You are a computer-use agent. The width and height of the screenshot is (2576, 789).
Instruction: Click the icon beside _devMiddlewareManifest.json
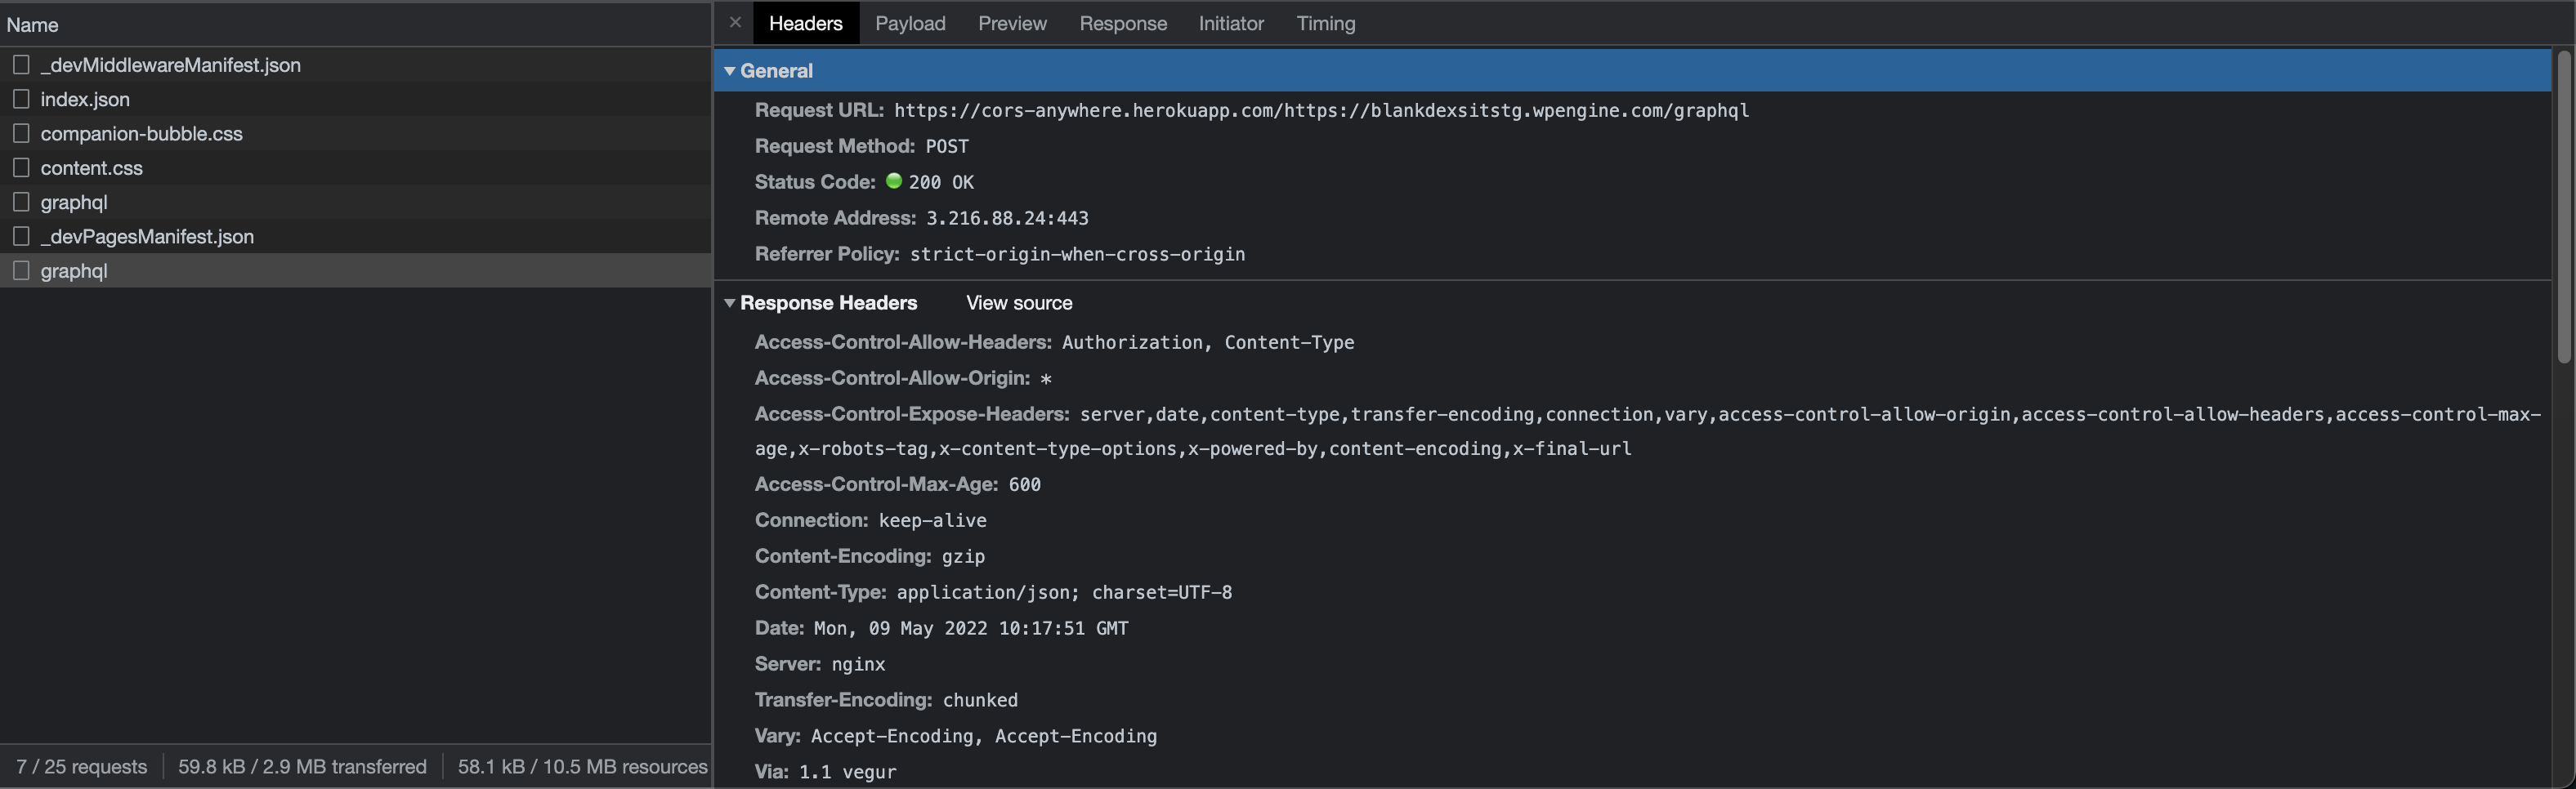click(21, 64)
